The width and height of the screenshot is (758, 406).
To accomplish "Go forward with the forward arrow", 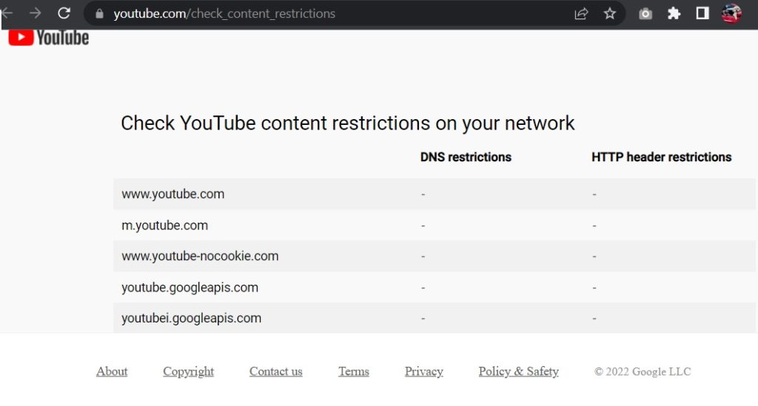I will tap(35, 13).
